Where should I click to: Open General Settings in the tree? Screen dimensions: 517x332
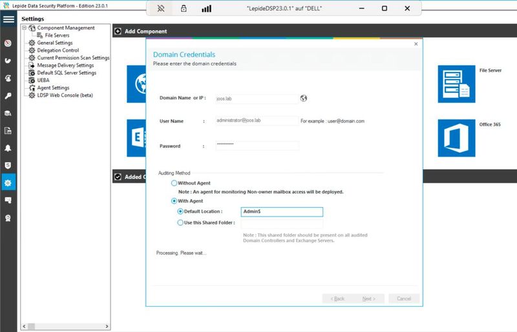click(55, 43)
